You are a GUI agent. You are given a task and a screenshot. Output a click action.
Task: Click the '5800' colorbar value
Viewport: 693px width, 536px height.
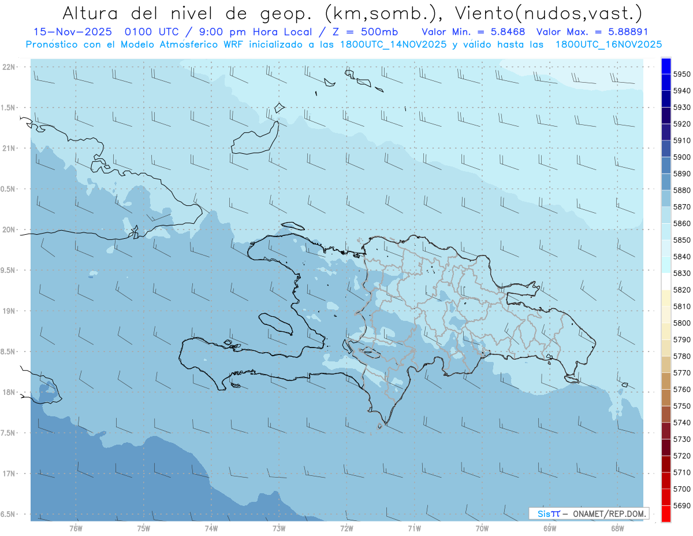pos(682,323)
